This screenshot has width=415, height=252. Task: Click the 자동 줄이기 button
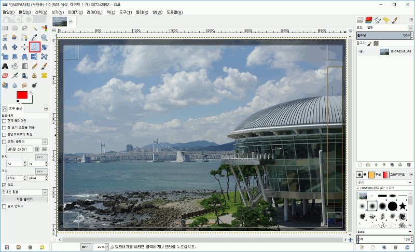24,199
